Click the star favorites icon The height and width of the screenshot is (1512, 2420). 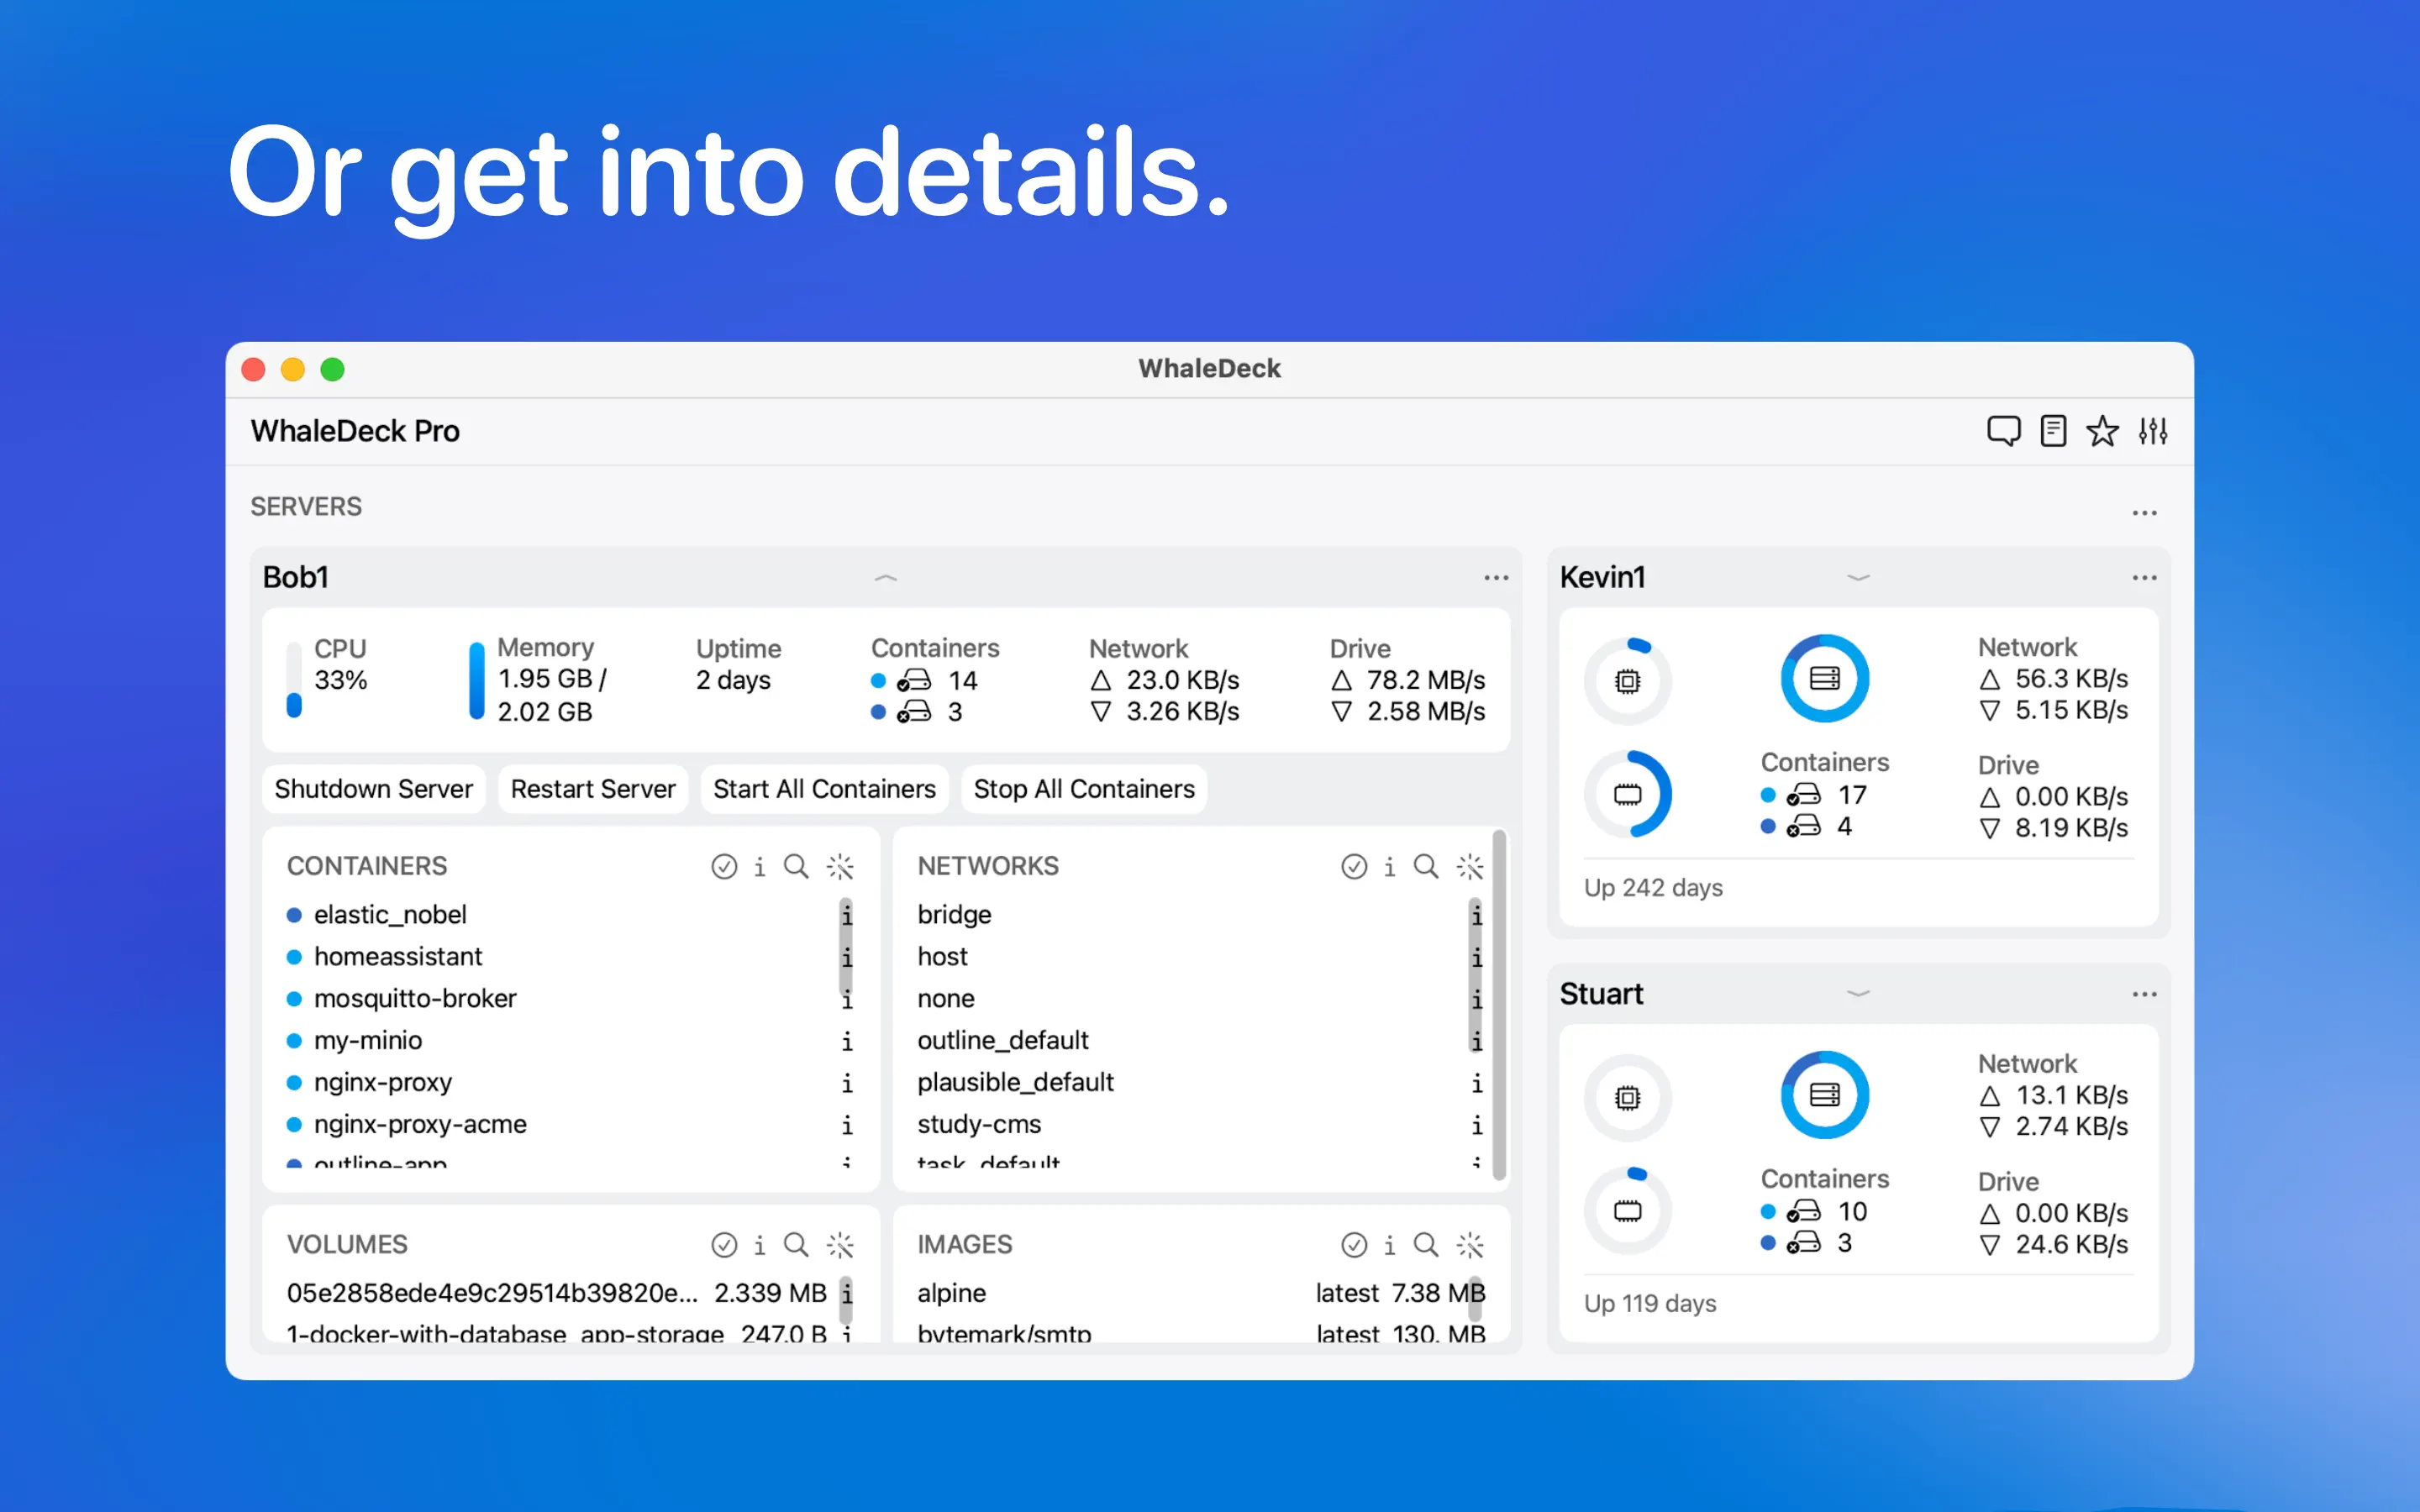pyautogui.click(x=2102, y=431)
